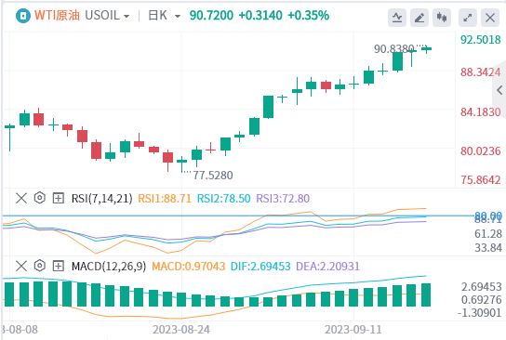Click the 92.5018 price axis label
This screenshot has height=340, width=506.
click(x=481, y=40)
